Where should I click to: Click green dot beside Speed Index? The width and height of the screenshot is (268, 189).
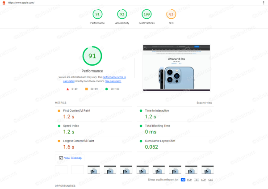click(59, 126)
